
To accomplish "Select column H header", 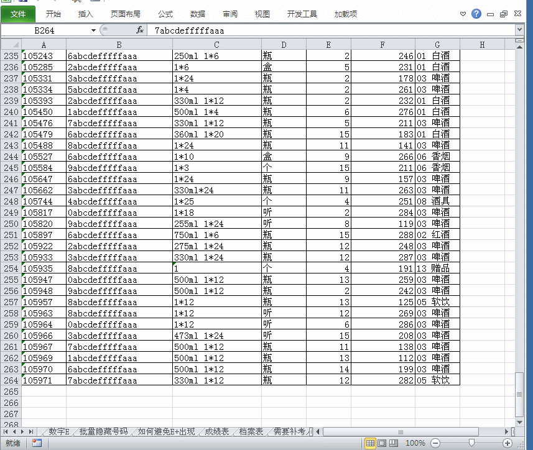I will 483,45.
